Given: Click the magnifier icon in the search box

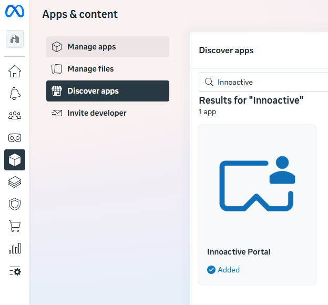Looking at the screenshot, I should [x=209, y=82].
